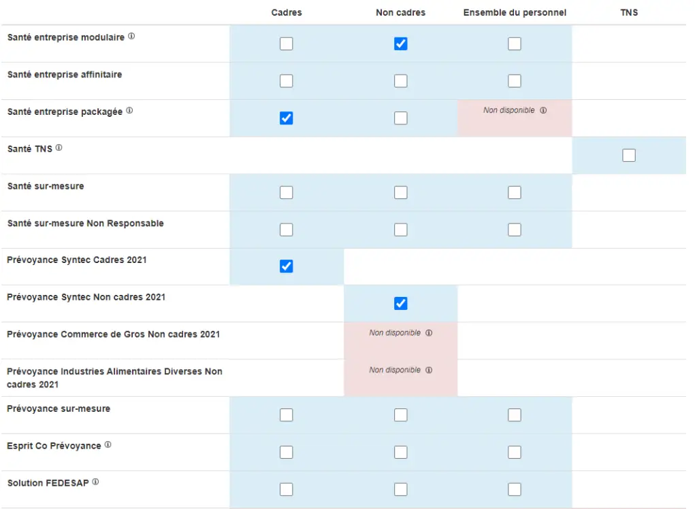Tick Non cadres for Prévoyance sur-mesure
697x509 pixels.
(401, 415)
